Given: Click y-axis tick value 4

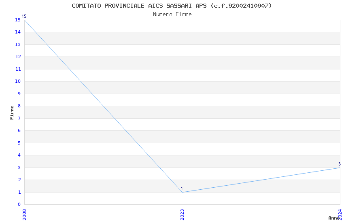Looking at the screenshot, I should (x=19, y=155).
